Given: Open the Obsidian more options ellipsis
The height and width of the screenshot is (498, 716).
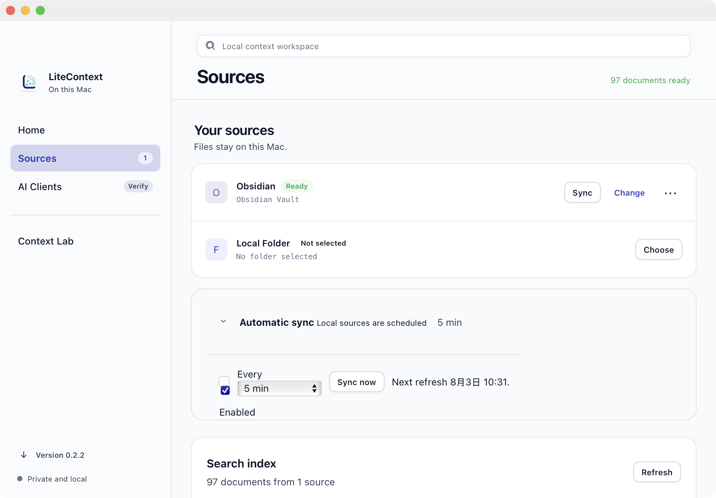Looking at the screenshot, I should pyautogui.click(x=670, y=193).
